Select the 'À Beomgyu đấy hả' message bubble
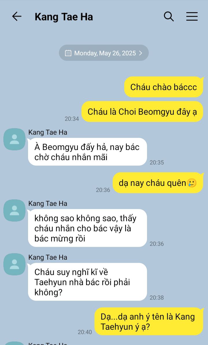 (x=88, y=152)
